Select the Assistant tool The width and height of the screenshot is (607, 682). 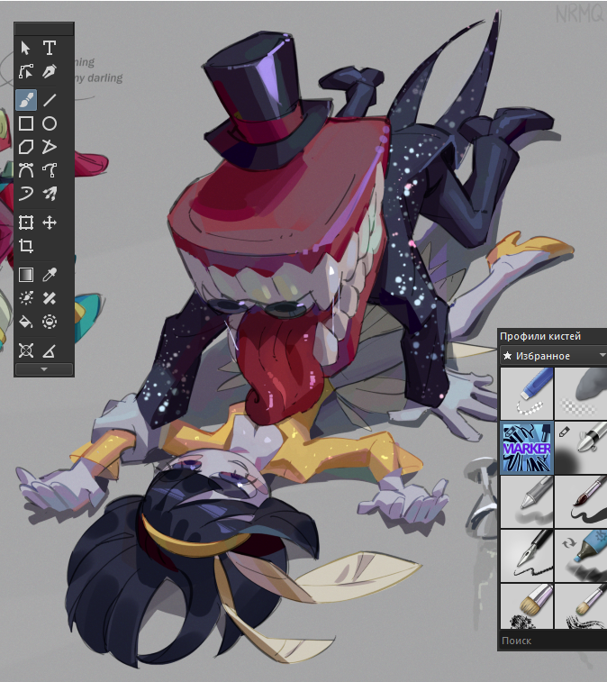coord(25,350)
